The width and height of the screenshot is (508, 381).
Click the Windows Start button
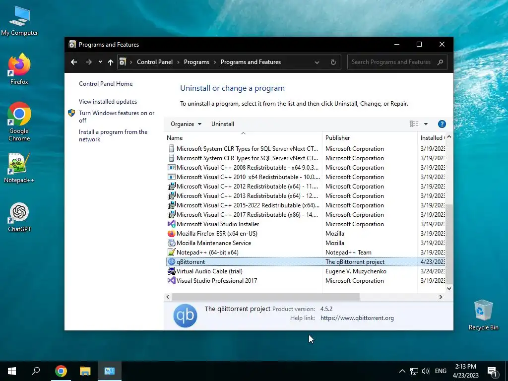12,371
